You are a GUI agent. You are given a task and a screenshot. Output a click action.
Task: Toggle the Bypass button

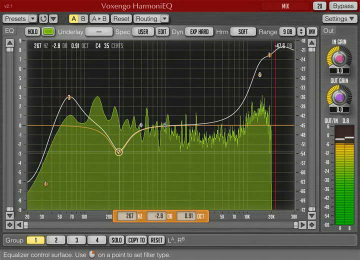point(343,6)
